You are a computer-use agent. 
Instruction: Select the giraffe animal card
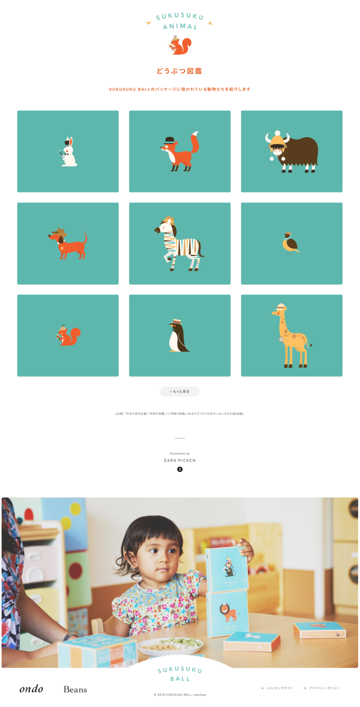pos(292,335)
